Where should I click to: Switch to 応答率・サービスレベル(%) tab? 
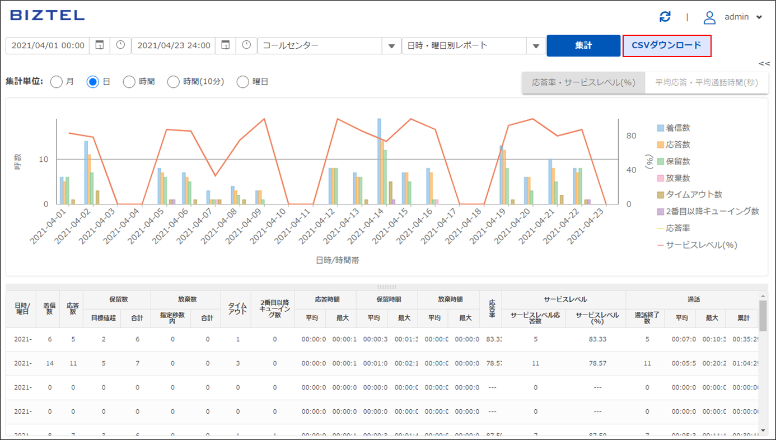point(583,82)
